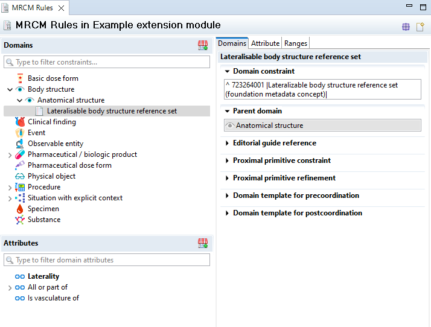Expand the Procedure tree node
Image resolution: width=431 pixels, height=327 pixels.
point(10,187)
